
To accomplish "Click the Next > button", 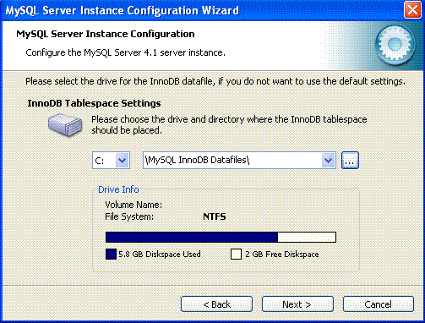I will pos(297,304).
